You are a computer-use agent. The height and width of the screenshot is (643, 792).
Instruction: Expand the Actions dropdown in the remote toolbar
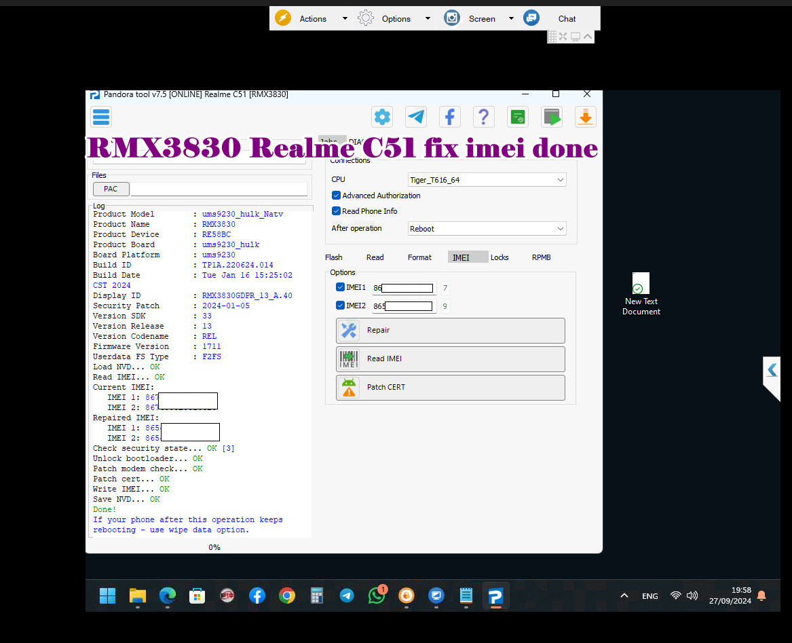click(x=345, y=18)
